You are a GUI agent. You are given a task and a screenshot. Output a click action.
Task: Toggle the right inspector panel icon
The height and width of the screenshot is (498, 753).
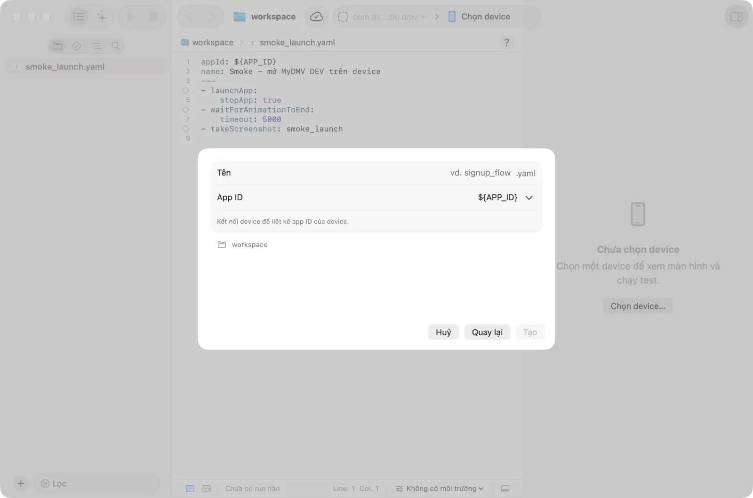click(x=736, y=16)
